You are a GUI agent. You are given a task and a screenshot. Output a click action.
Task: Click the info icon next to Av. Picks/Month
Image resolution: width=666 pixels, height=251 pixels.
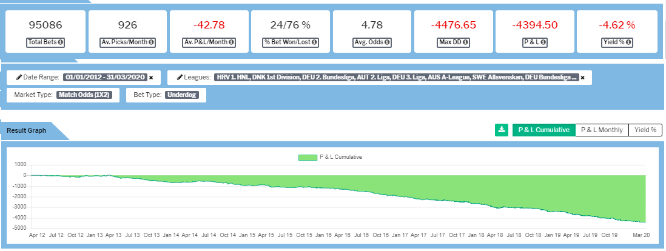click(x=151, y=42)
